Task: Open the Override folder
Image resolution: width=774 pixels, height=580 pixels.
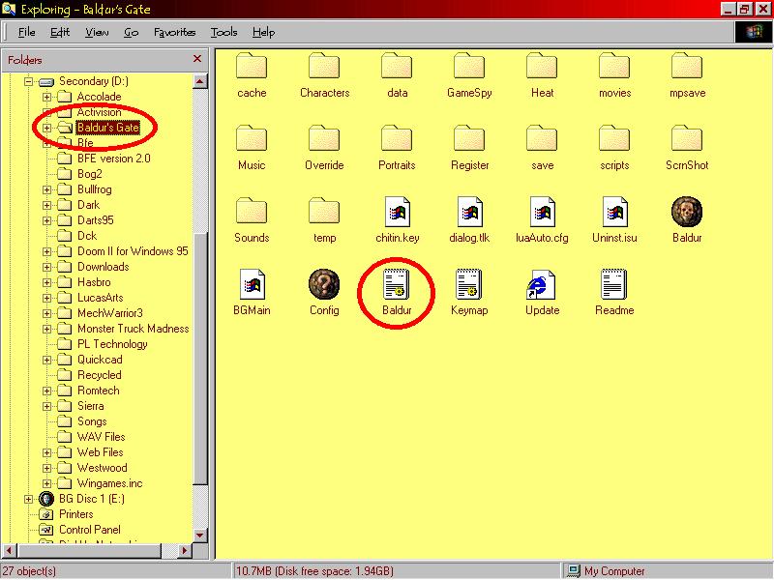Action: [324, 140]
